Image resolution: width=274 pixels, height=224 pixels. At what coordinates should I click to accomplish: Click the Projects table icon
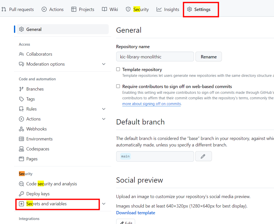pos(74,9)
